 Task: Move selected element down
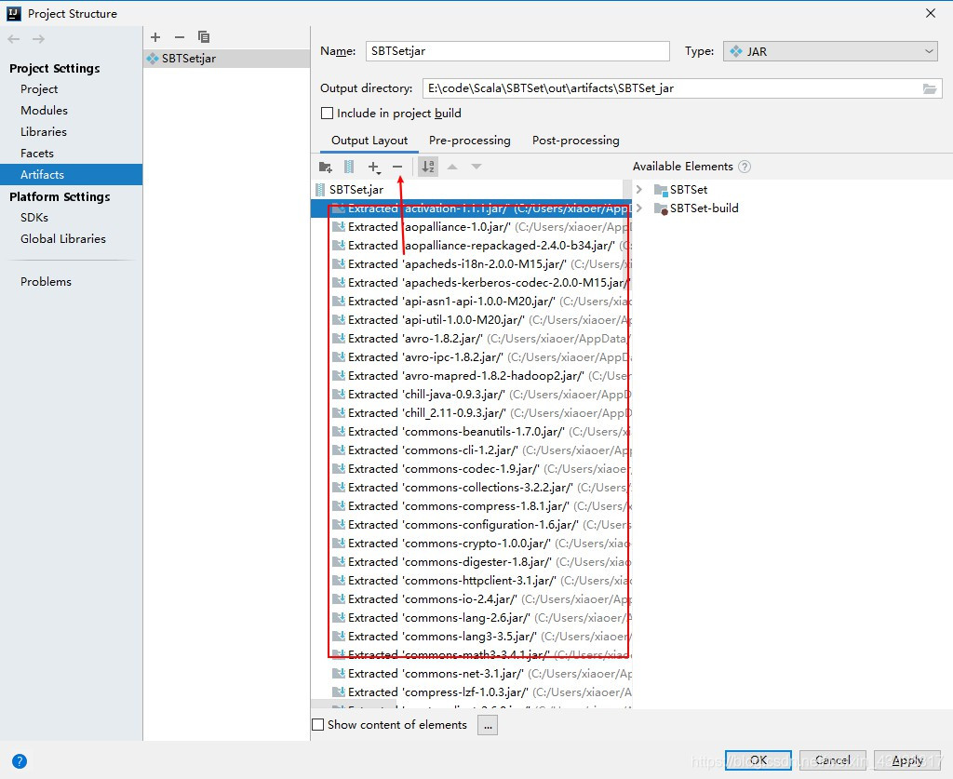tap(476, 167)
